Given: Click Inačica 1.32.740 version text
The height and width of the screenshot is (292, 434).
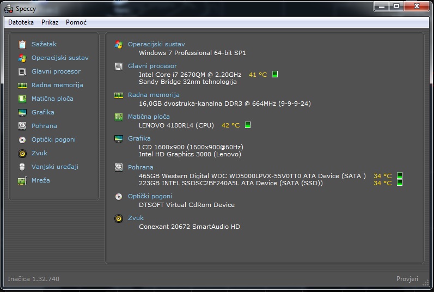Looking at the screenshot, I should (34, 279).
